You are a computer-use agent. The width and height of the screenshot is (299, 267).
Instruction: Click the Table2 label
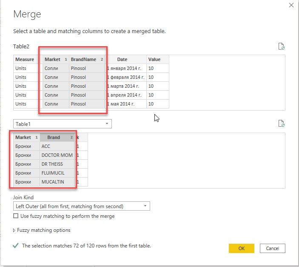pyautogui.click(x=21, y=46)
